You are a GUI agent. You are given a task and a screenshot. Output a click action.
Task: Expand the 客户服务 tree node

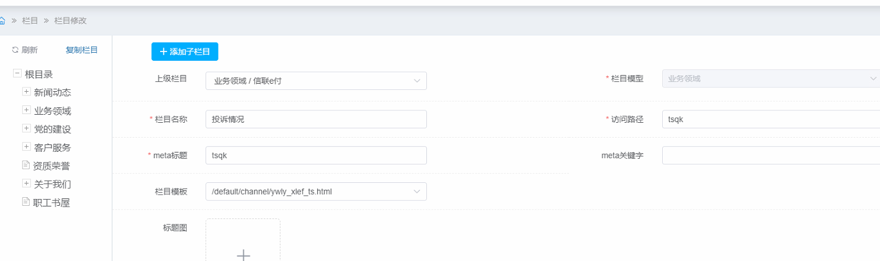(x=26, y=147)
